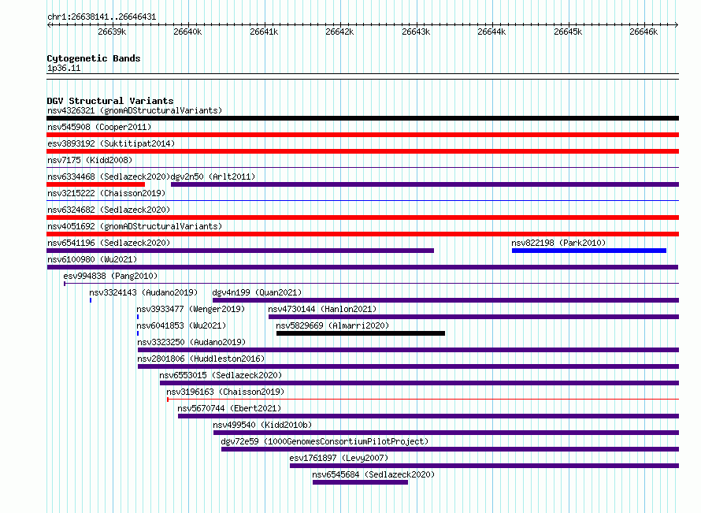Open nsv4730144 (Hanlon2021) label
The height and width of the screenshot is (513, 701).
(x=322, y=309)
